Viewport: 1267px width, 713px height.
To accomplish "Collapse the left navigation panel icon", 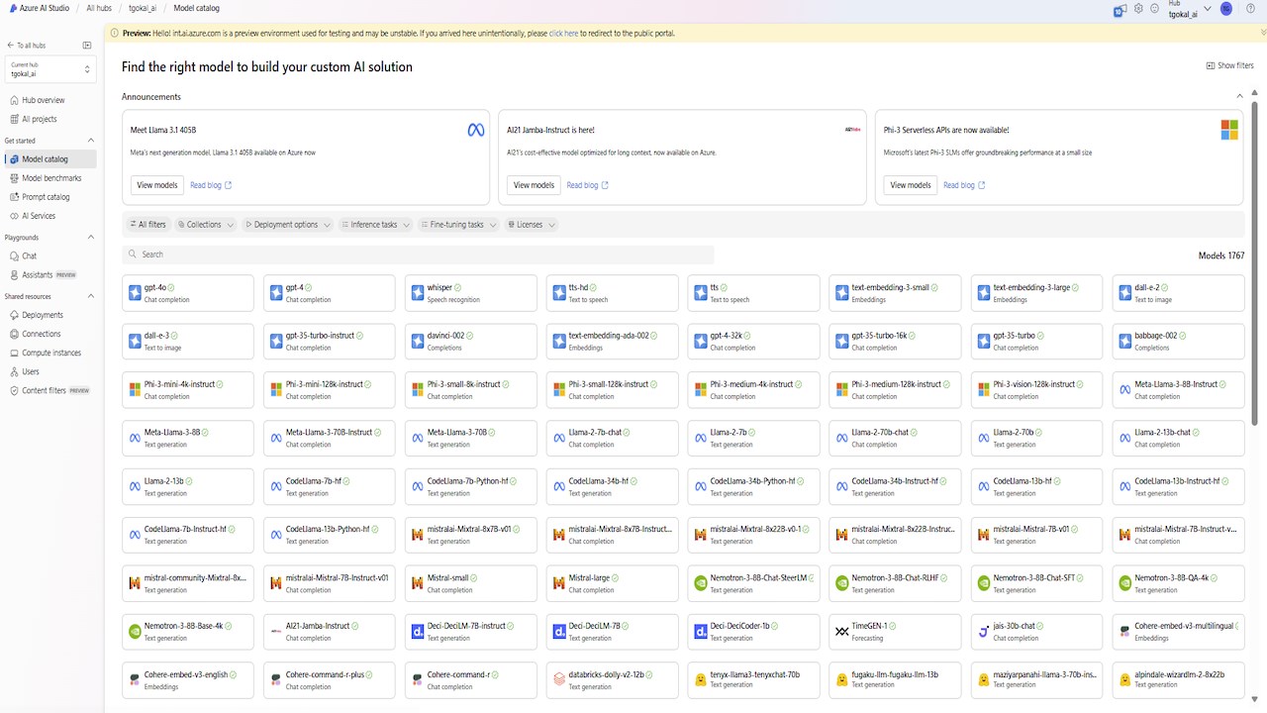I will click(x=87, y=46).
